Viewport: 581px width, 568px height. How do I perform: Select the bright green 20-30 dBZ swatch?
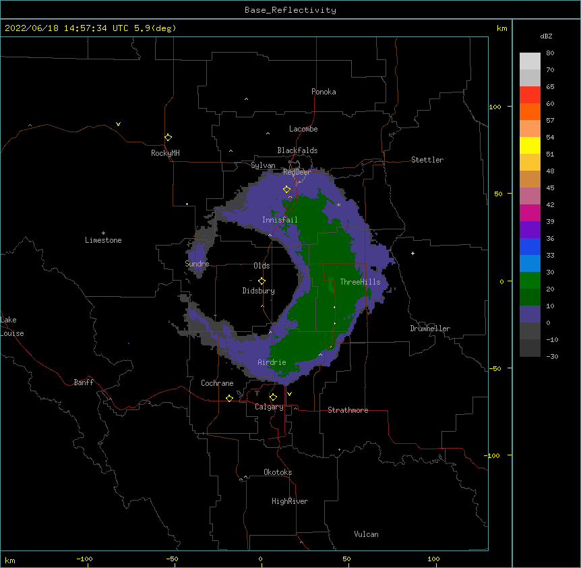coord(530,281)
